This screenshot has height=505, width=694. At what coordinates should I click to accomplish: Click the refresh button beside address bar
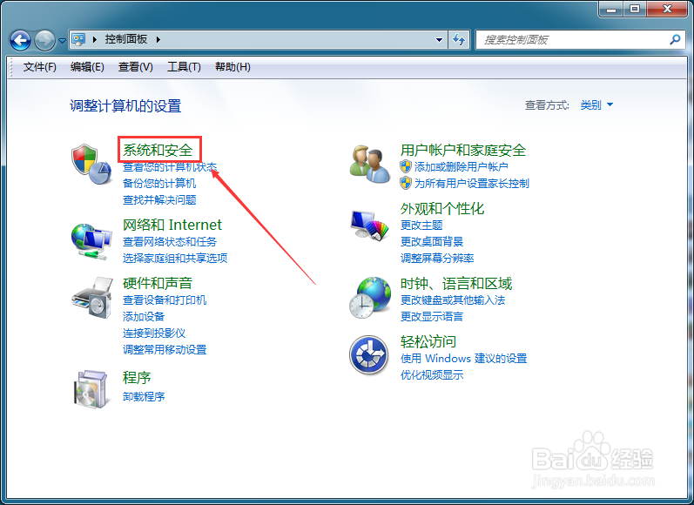459,40
